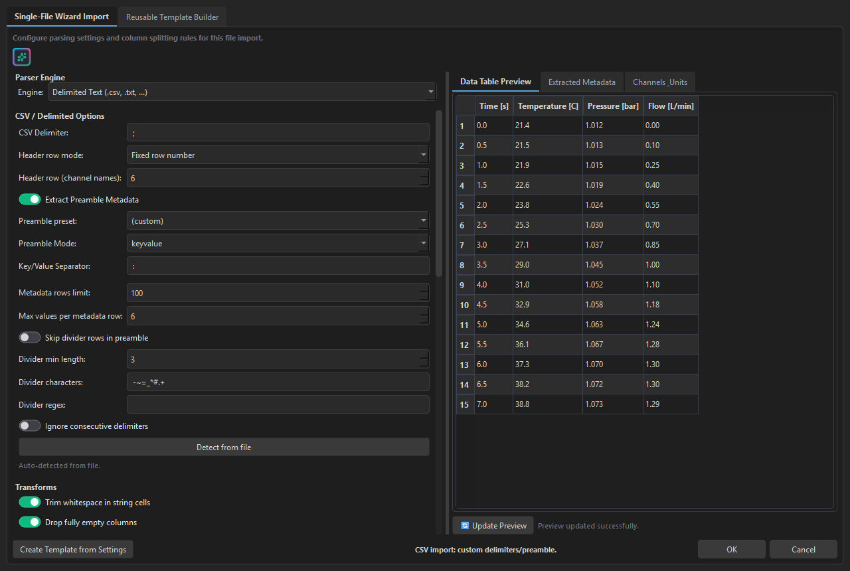This screenshot has height=571, width=850.
Task: Click the Cancel button
Action: (803, 549)
